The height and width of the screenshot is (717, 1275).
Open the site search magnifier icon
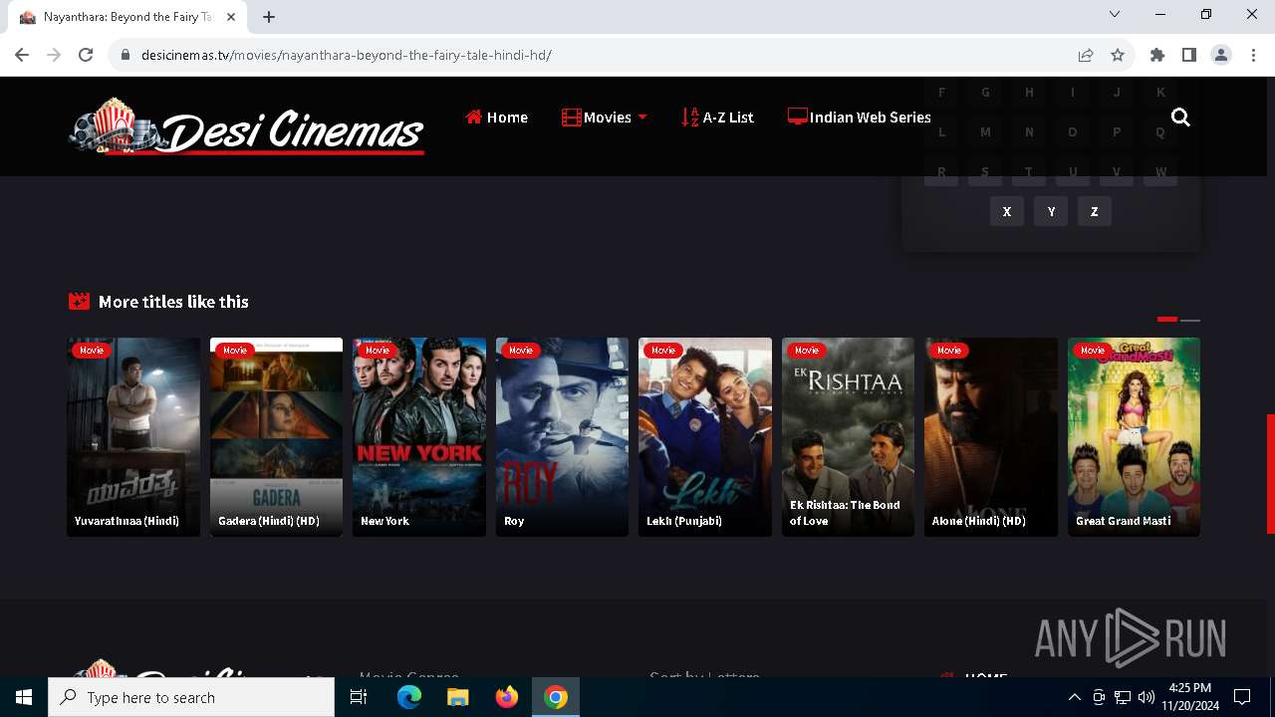[1180, 118]
